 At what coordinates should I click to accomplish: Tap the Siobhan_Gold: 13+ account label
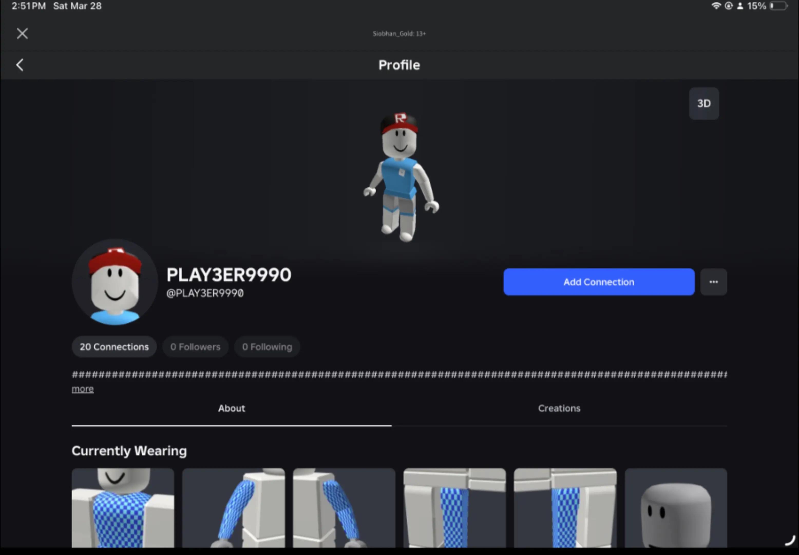point(399,34)
